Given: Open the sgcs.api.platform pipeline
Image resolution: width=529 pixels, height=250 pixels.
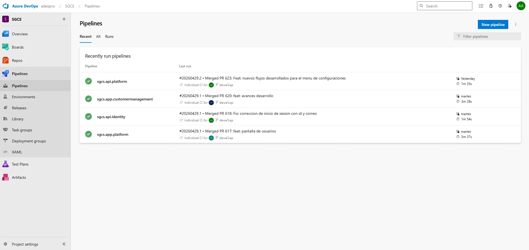Looking at the screenshot, I should (x=112, y=81).
